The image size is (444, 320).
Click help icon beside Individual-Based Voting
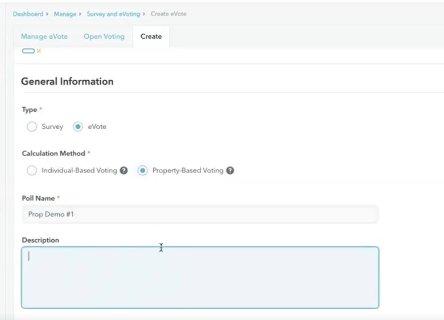click(124, 170)
